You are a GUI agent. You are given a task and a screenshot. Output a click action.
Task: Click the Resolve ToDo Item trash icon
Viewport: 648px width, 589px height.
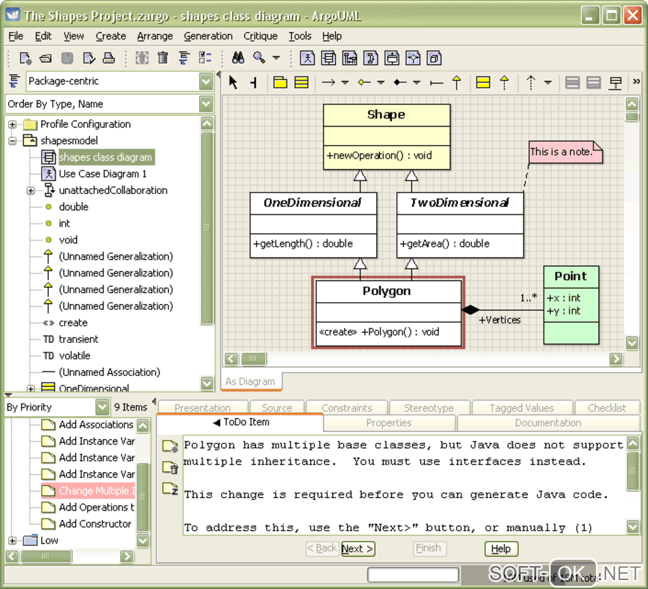(x=170, y=468)
